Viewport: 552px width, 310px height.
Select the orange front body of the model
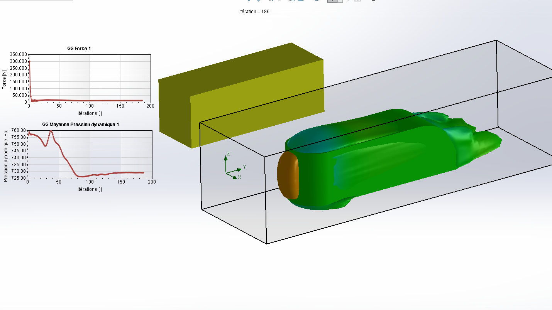tap(289, 175)
